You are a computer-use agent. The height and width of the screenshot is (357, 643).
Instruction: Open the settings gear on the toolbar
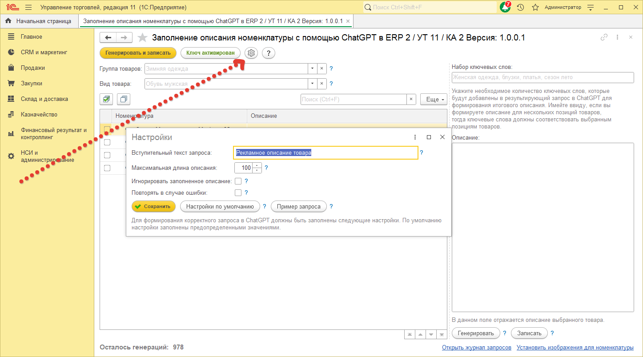(251, 53)
